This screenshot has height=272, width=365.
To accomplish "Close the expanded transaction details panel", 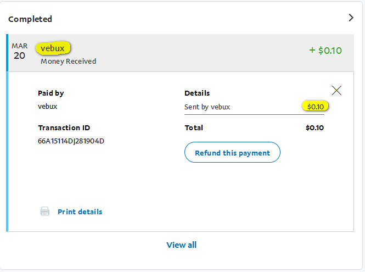I will click(336, 91).
